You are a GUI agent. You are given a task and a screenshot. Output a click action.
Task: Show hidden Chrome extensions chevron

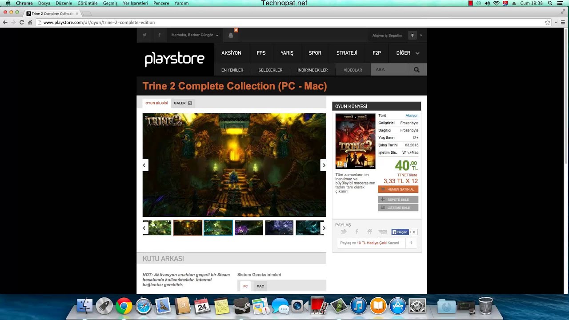click(556, 22)
